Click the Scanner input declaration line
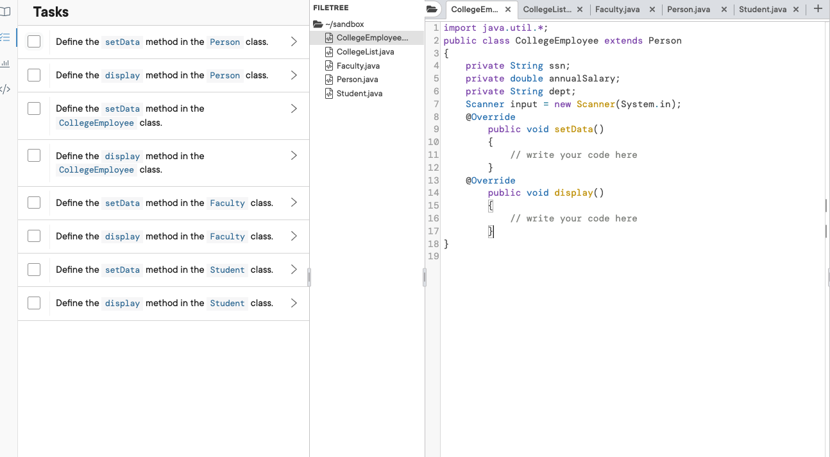This screenshot has width=830, height=457. pyautogui.click(x=573, y=104)
